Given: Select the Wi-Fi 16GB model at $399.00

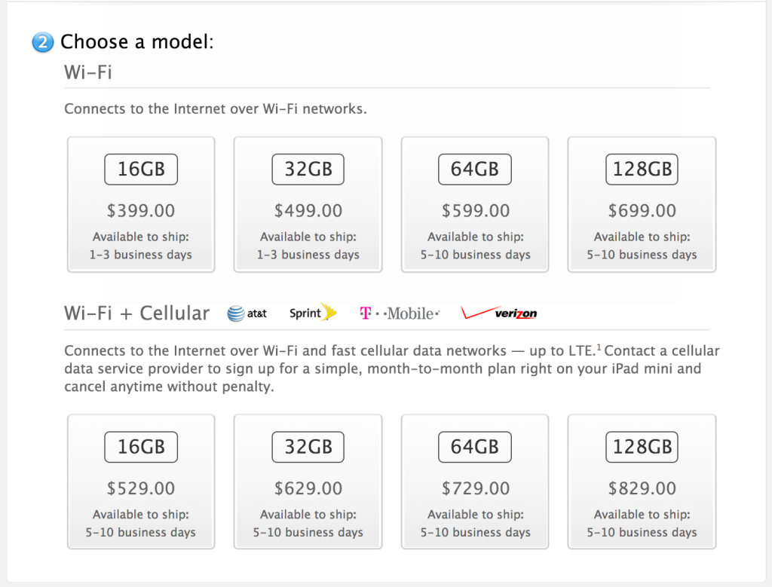Looking at the screenshot, I should tap(141, 204).
